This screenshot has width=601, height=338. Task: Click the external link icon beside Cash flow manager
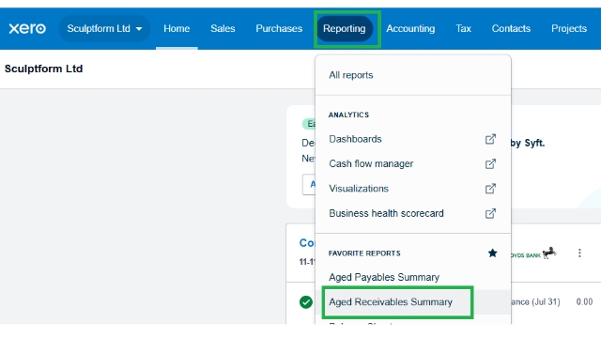point(490,163)
